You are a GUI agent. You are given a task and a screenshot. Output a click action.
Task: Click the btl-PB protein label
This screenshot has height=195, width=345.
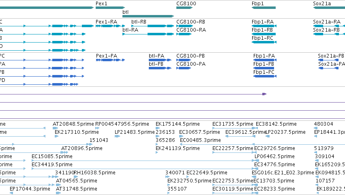click(x=156, y=64)
